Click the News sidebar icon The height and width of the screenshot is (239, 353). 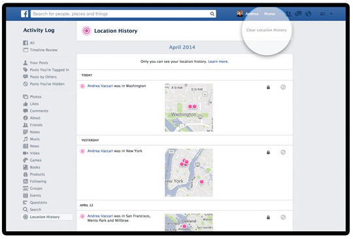(x=25, y=146)
